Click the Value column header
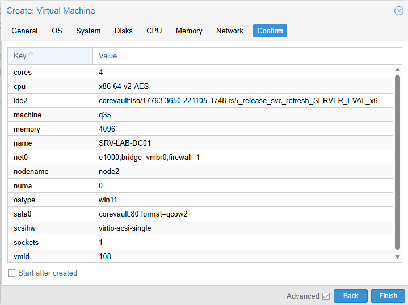 (x=243, y=56)
